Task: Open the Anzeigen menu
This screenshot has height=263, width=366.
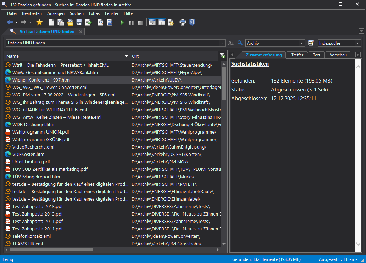Action: tap(56, 13)
